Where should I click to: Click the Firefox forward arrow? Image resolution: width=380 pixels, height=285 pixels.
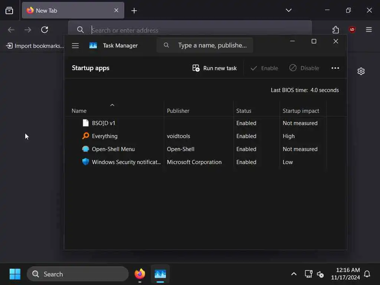(x=28, y=30)
